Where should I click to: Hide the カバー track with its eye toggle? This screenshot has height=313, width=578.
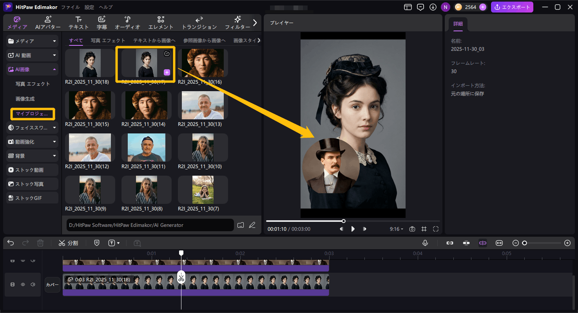tap(23, 284)
